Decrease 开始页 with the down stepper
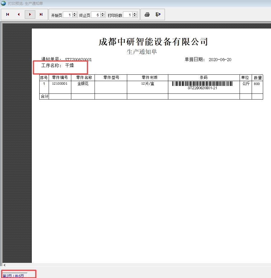Viewport: 271px width, 278px height. pos(75,16)
